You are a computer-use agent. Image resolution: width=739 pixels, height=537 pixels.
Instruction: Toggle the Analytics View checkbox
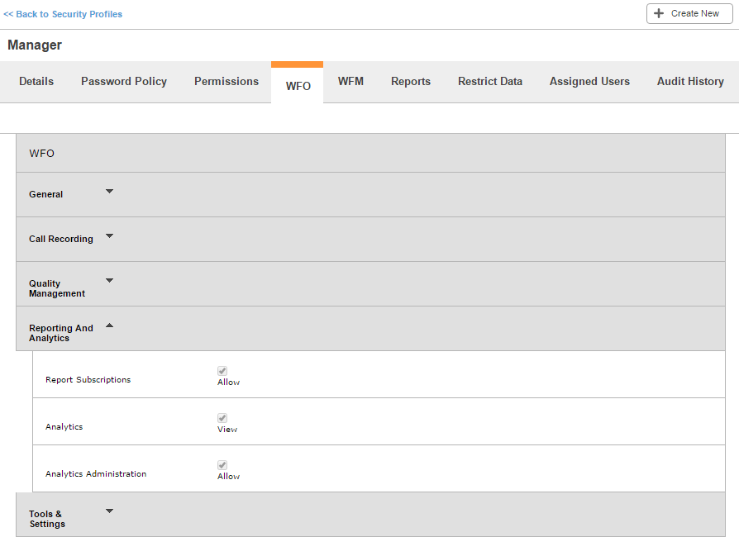pos(222,418)
